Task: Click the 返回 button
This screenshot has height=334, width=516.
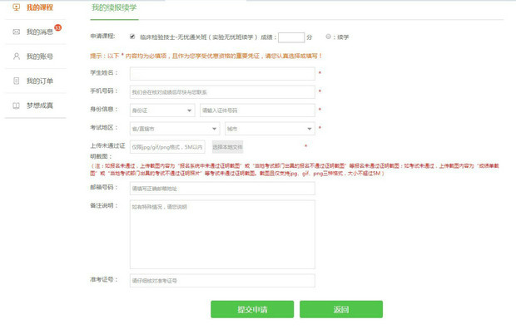Action: pyautogui.click(x=340, y=309)
